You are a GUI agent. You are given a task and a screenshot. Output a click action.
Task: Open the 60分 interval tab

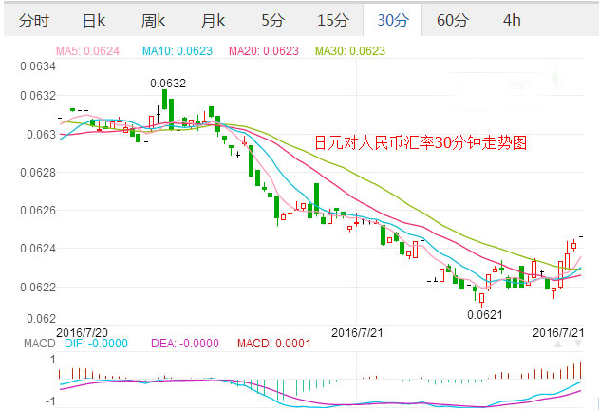click(452, 20)
